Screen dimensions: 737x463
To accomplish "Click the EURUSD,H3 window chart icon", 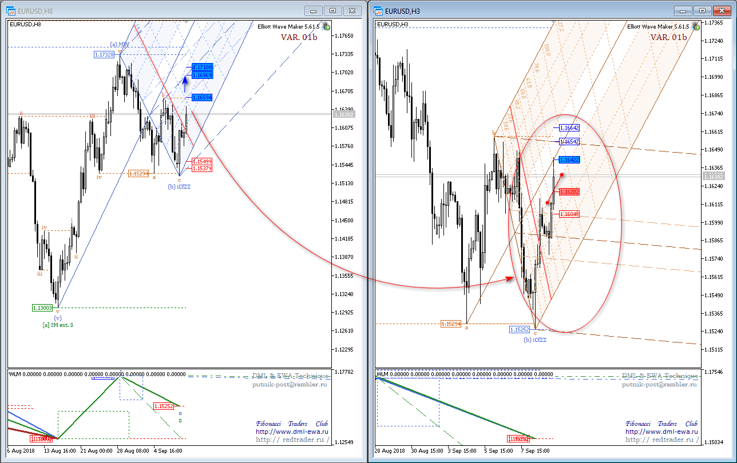I will (x=378, y=10).
